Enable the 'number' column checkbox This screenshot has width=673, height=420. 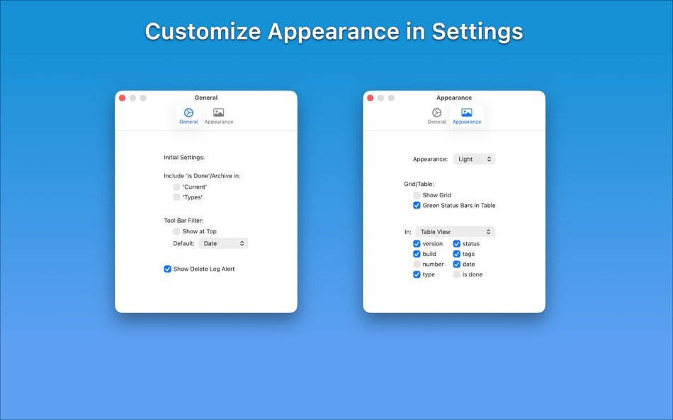pyautogui.click(x=417, y=264)
